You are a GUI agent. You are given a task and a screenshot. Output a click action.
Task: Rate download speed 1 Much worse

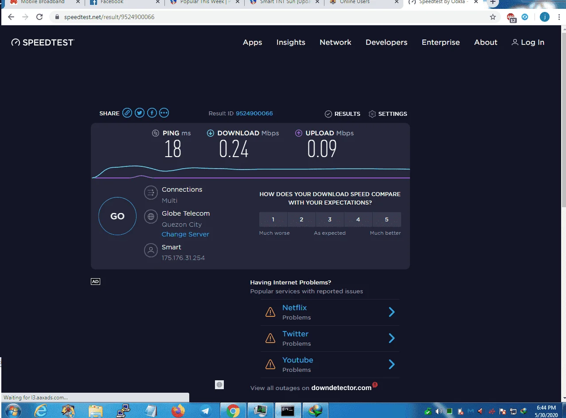tap(273, 220)
